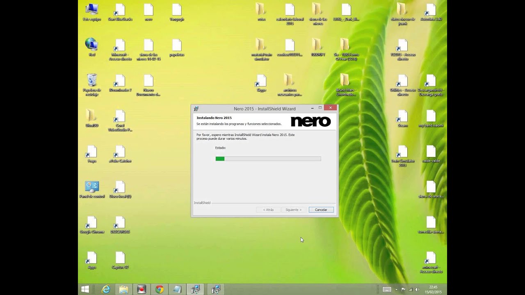Click the disabled Siguiente button

(x=293, y=210)
